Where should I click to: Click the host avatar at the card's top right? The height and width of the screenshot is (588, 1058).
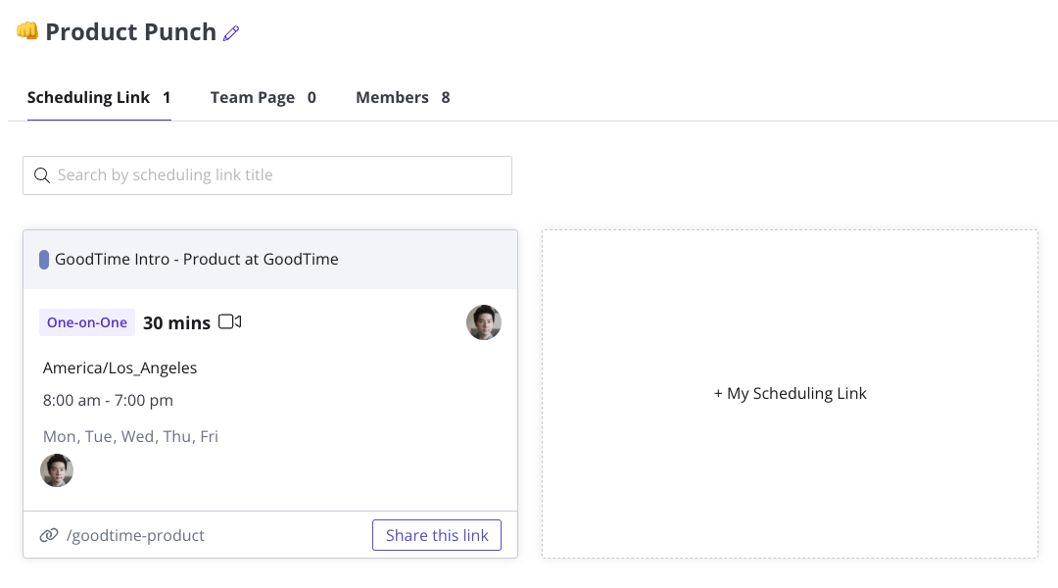[484, 322]
